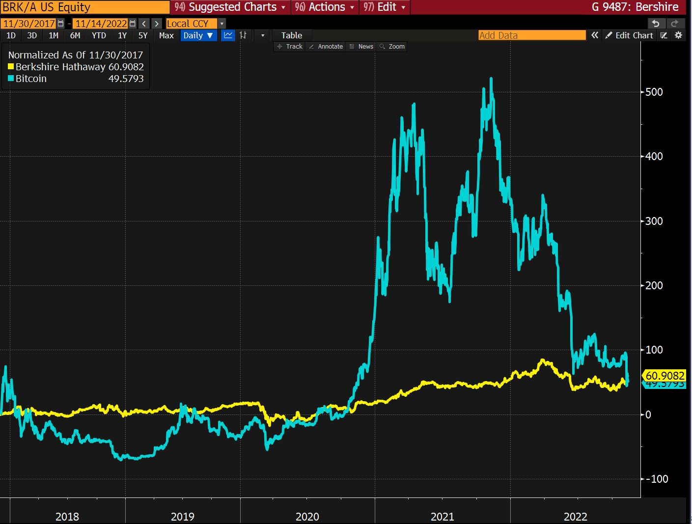The image size is (692, 524).
Task: Click the BRK/A US Equity security field
Action: 85,7
